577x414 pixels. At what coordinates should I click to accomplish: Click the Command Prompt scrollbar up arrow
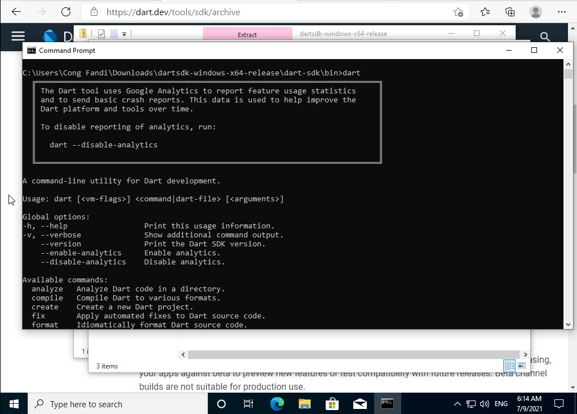point(568,64)
